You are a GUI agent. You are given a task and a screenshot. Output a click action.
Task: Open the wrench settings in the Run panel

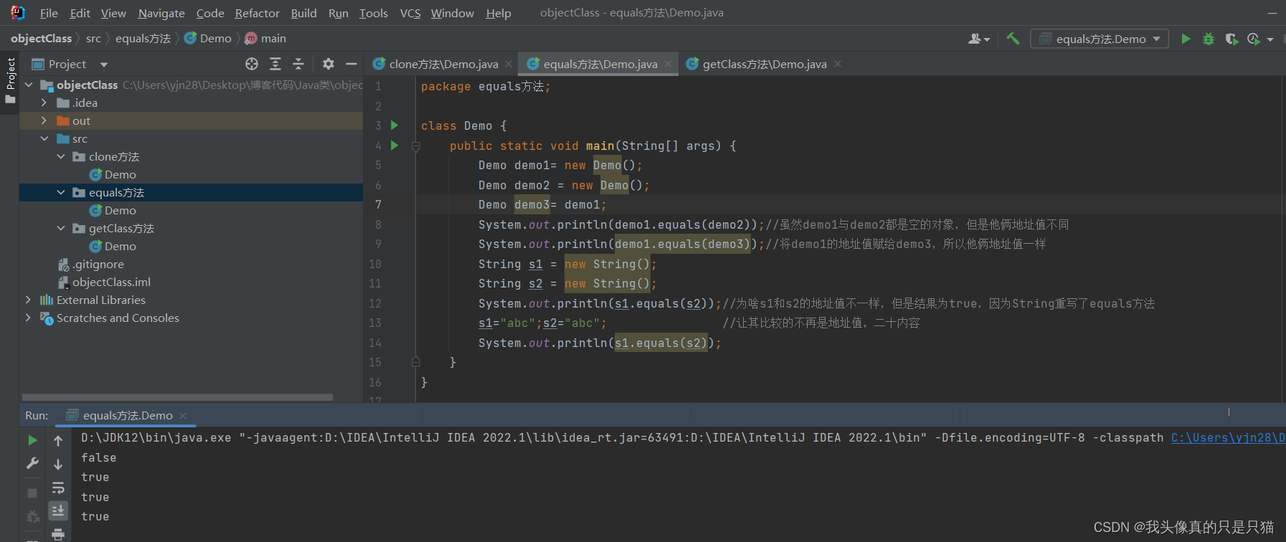pos(32,464)
